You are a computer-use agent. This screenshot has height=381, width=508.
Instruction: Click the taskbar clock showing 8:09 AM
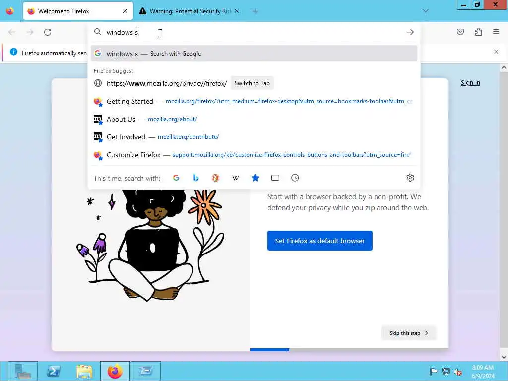pyautogui.click(x=483, y=372)
